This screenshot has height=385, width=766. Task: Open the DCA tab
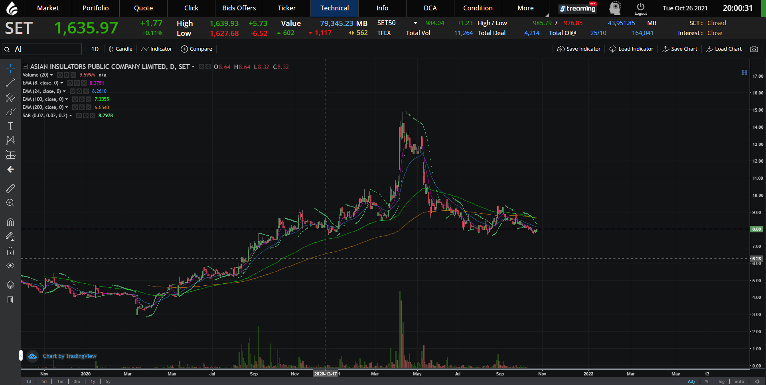click(x=430, y=8)
